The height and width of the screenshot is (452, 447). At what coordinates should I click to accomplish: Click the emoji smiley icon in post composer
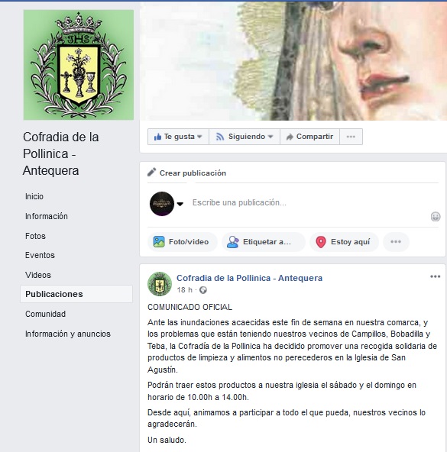(x=436, y=217)
